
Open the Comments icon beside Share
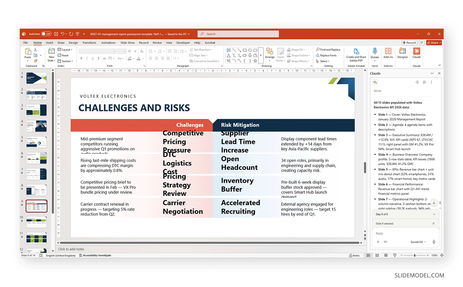tap(422, 43)
